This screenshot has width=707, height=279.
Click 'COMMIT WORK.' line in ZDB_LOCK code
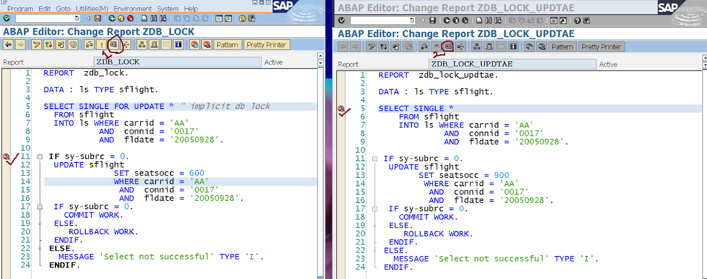[93, 215]
